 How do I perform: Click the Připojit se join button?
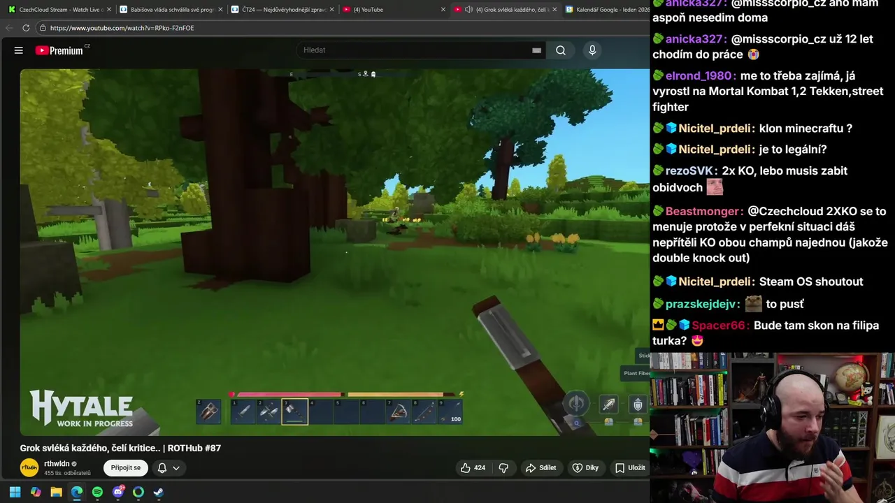pyautogui.click(x=126, y=468)
